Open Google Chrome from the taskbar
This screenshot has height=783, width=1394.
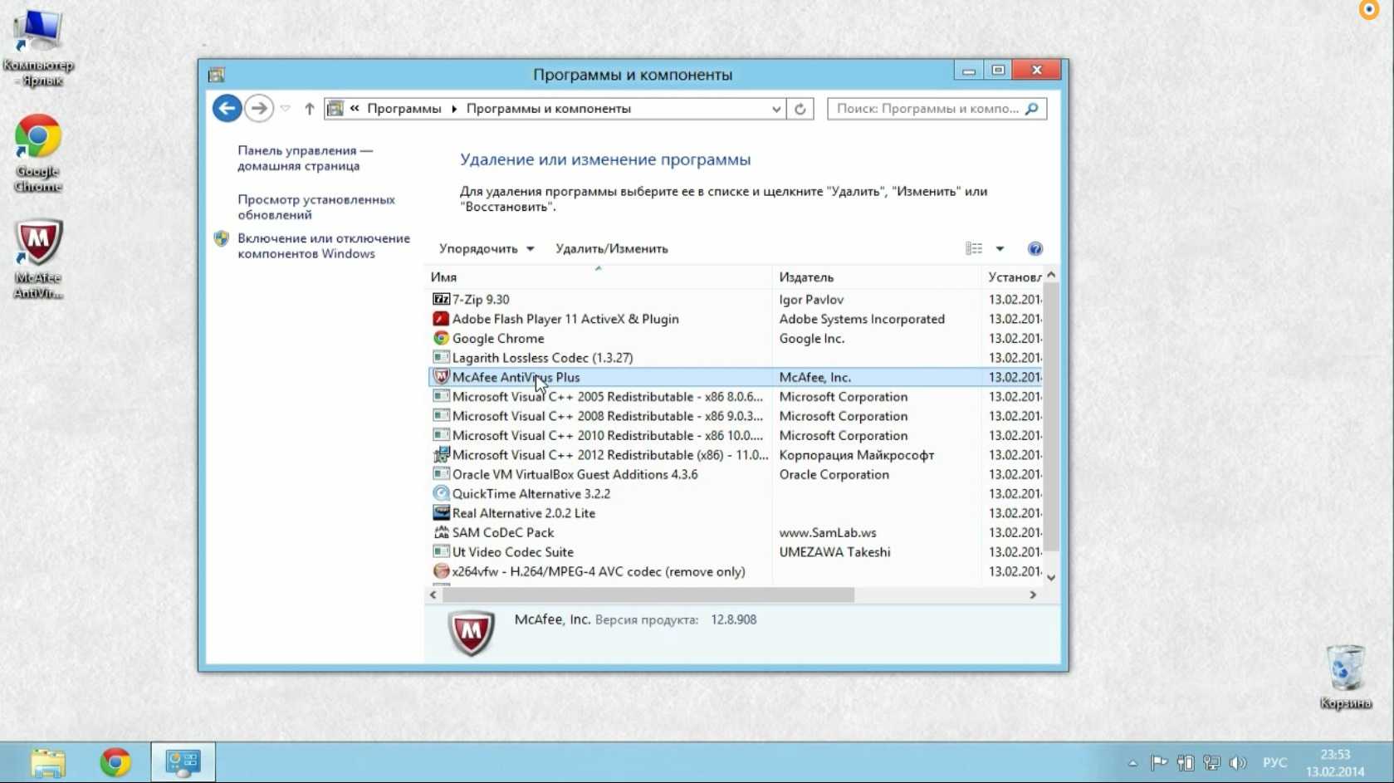[115, 762]
